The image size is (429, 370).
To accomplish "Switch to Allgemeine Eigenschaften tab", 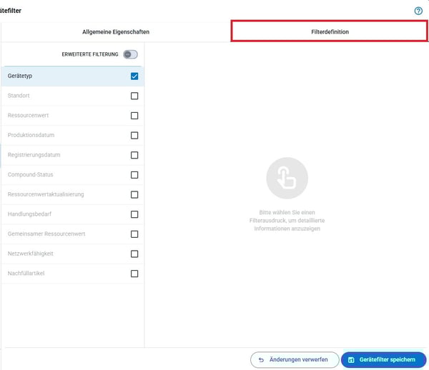I will tap(116, 32).
